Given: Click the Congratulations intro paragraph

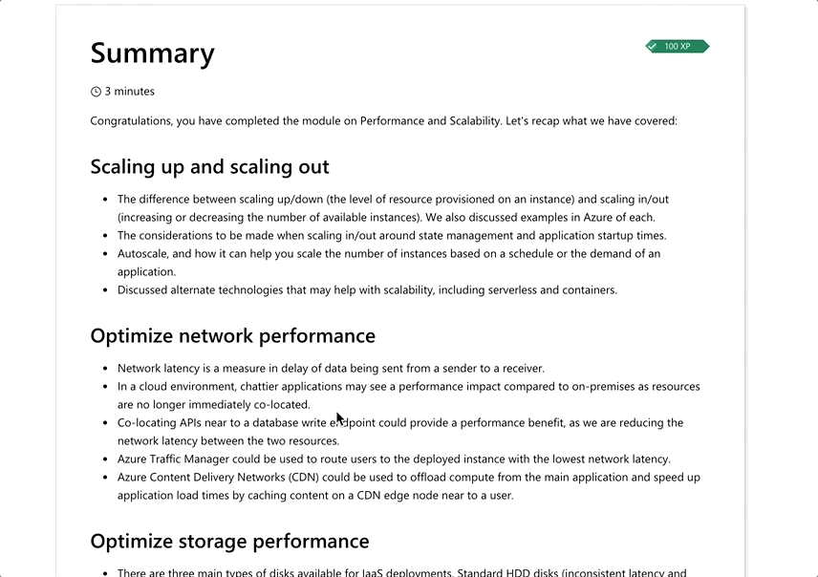Looking at the screenshot, I should coord(383,121).
